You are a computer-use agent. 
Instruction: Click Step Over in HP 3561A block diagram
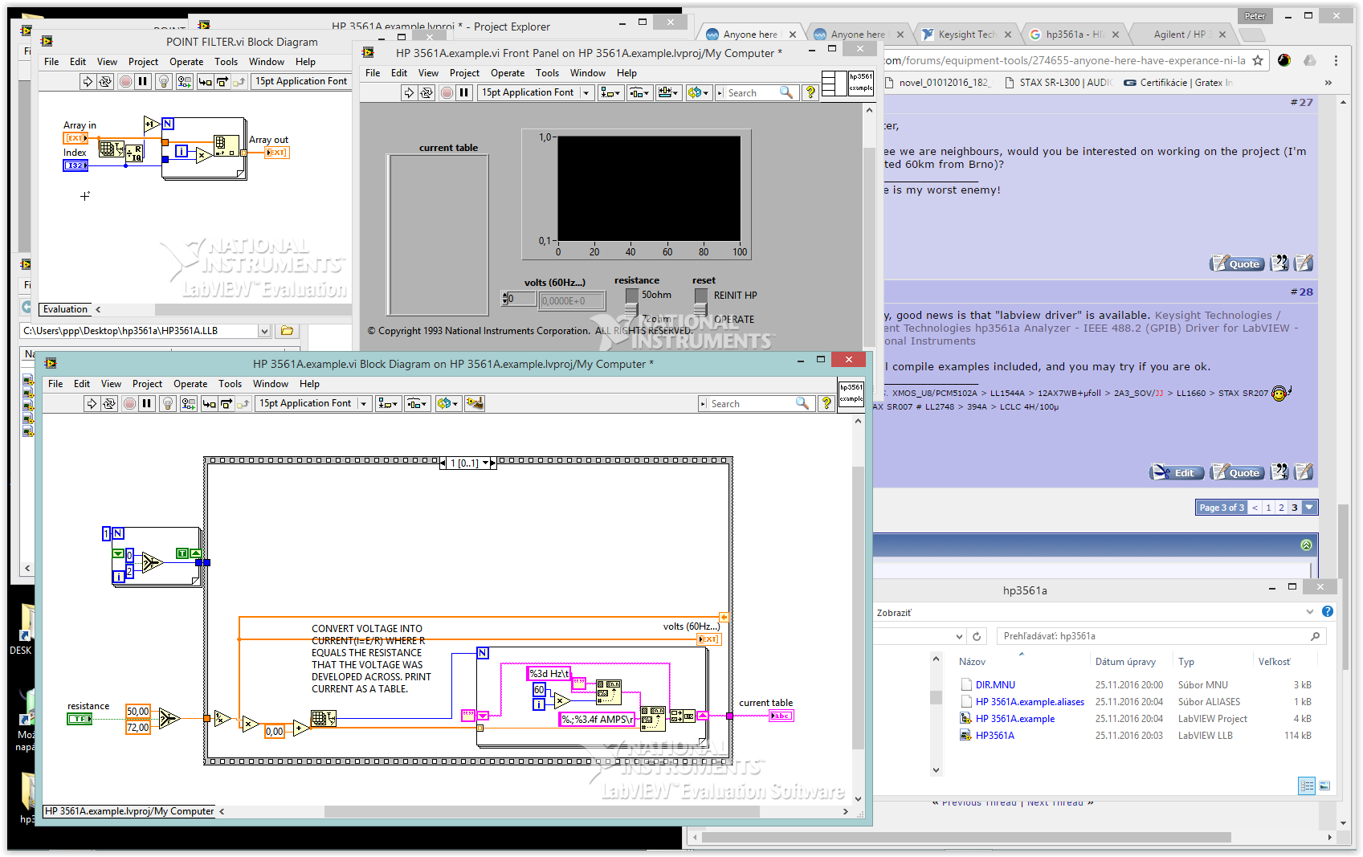pos(226,403)
